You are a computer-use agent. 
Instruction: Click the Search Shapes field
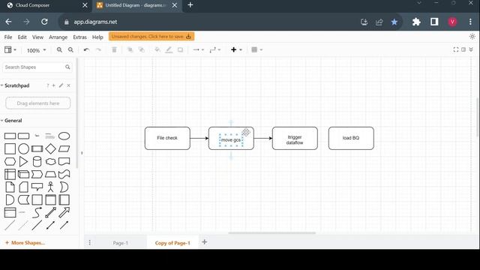[x=37, y=67]
